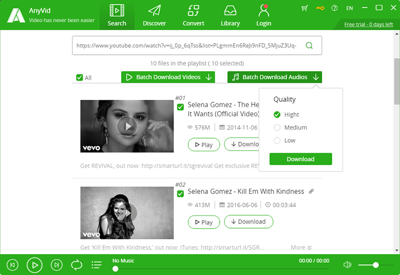Play The Heart Wants thumbnail video

pyautogui.click(x=127, y=126)
